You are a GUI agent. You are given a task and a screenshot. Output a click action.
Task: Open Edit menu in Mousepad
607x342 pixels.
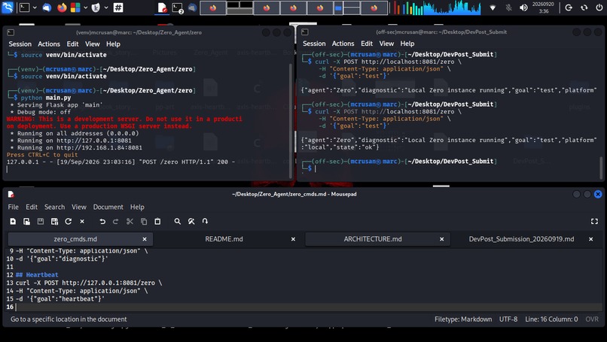coord(32,207)
